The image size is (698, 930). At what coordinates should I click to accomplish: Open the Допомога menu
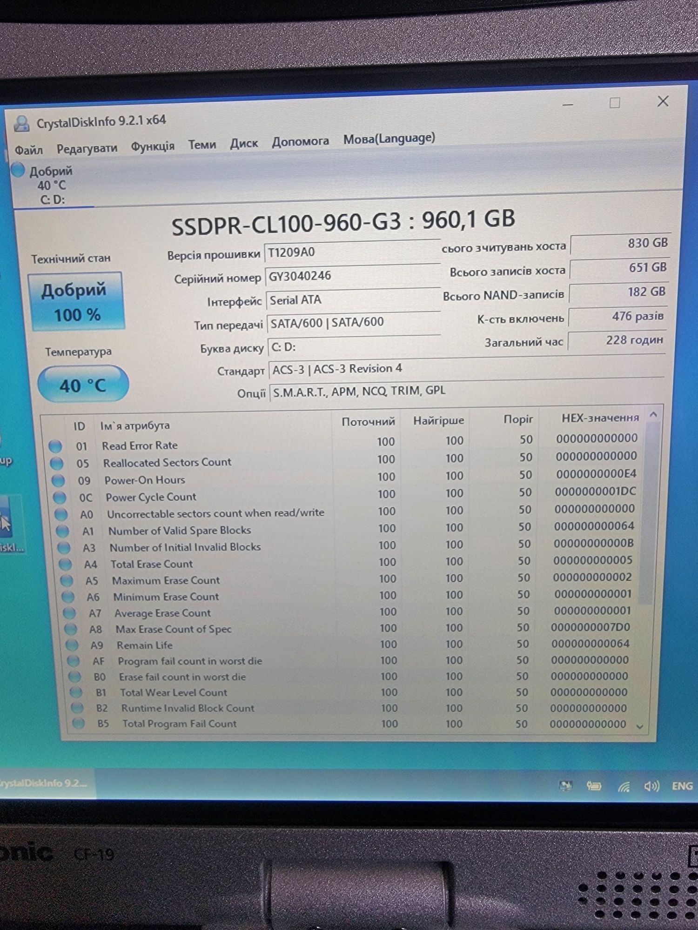(300, 141)
